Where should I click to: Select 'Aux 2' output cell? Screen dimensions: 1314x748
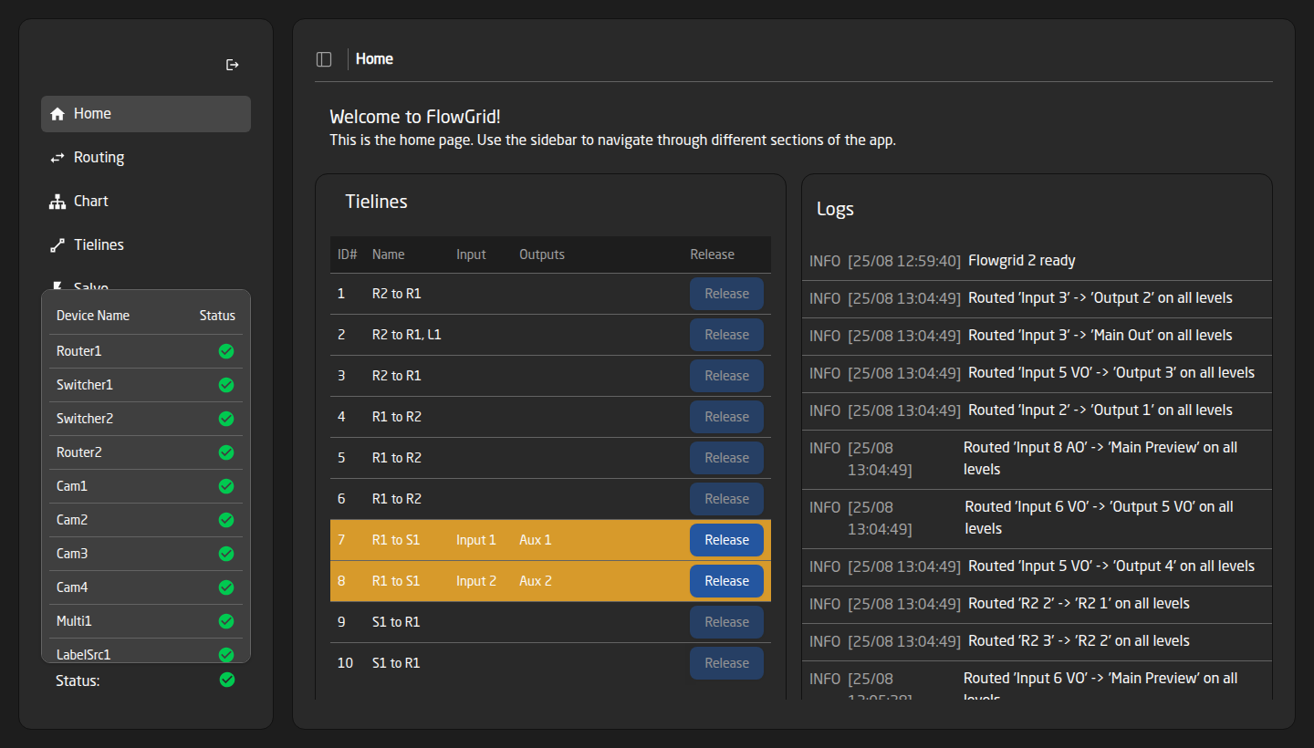(536, 581)
